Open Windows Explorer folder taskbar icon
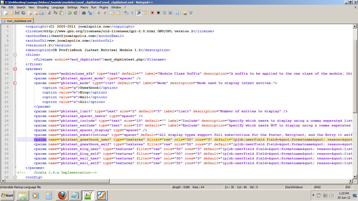358x201 pixels. coord(23,196)
